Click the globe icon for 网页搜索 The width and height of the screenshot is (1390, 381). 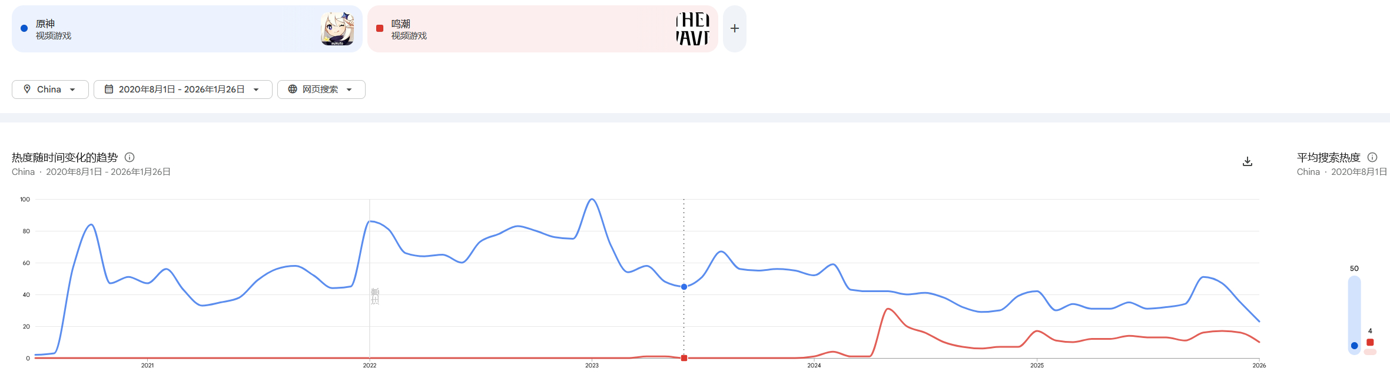[293, 89]
